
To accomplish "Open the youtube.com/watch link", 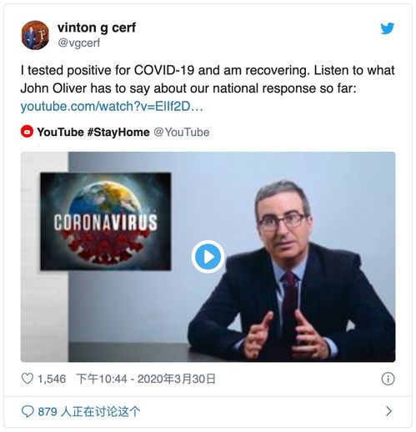I will [112, 107].
